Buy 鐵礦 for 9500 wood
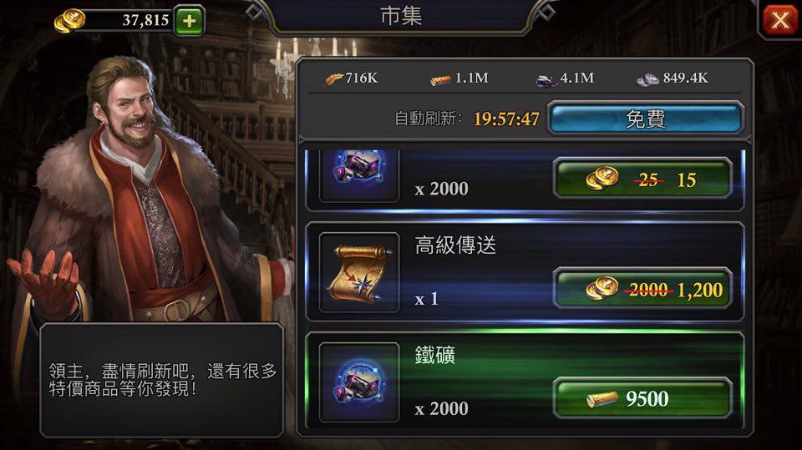 pyautogui.click(x=643, y=398)
